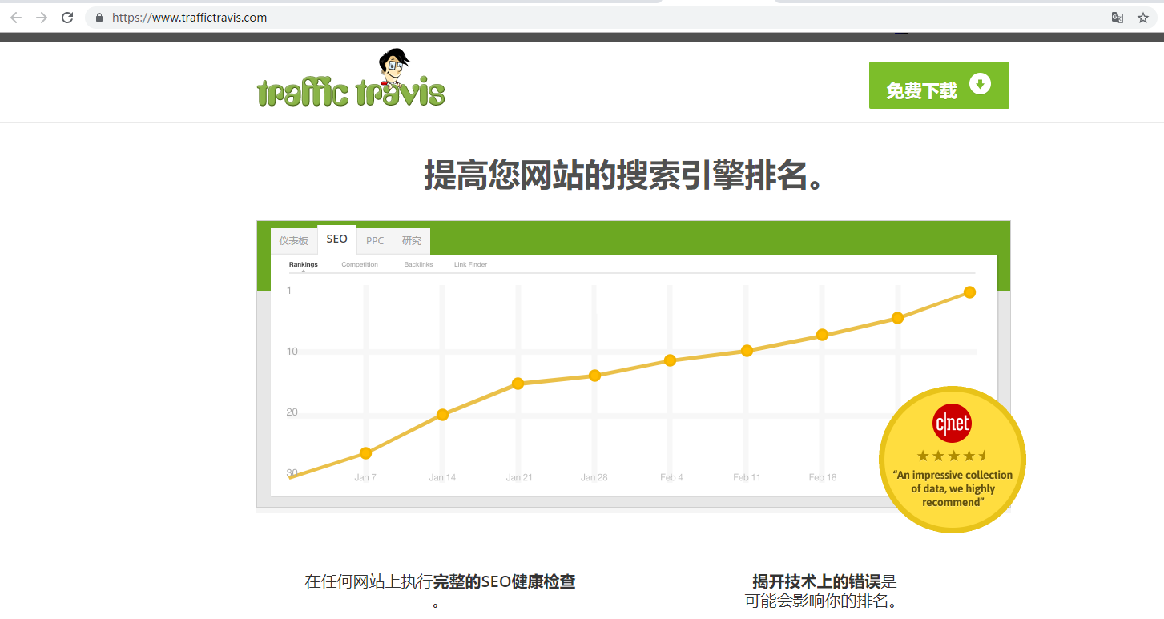The width and height of the screenshot is (1164, 619).
Task: Click the padlock site security icon
Action: [99, 18]
